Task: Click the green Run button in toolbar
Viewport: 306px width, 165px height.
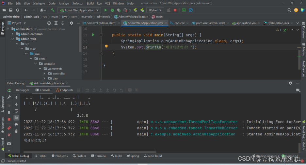Action: coord(105,10)
